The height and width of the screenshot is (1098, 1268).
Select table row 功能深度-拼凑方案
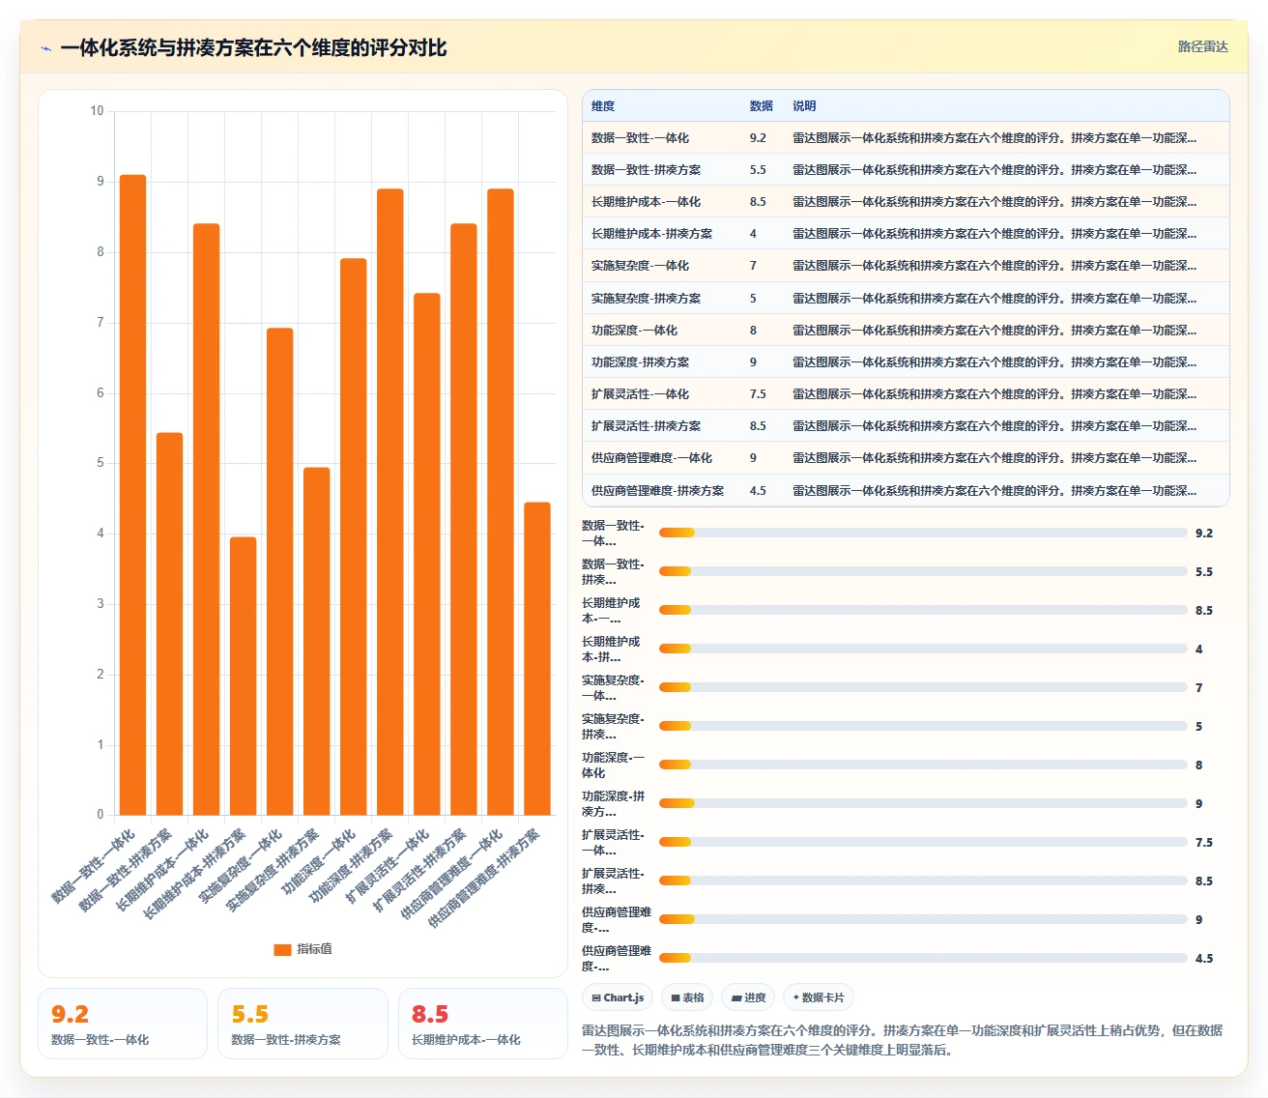coord(906,361)
